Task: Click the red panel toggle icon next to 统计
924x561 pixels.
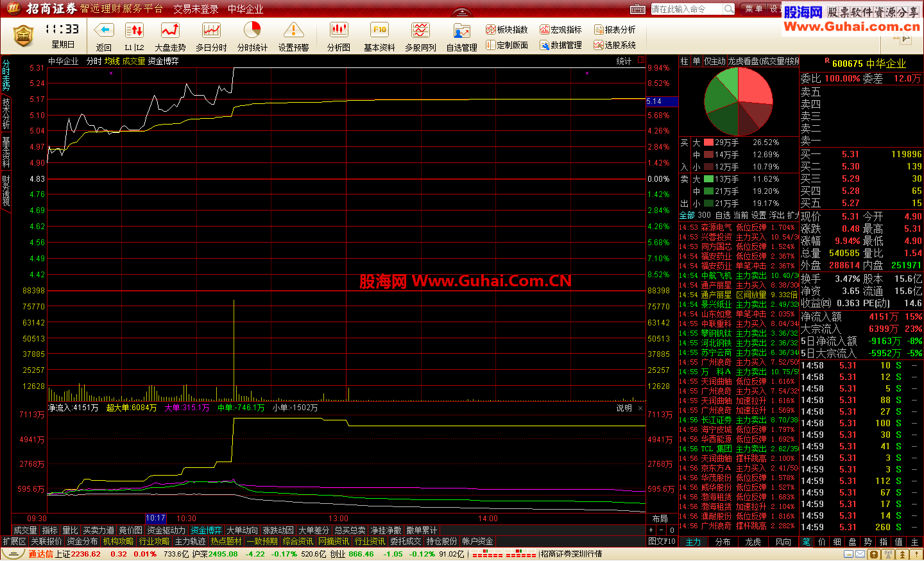Action: coord(641,60)
